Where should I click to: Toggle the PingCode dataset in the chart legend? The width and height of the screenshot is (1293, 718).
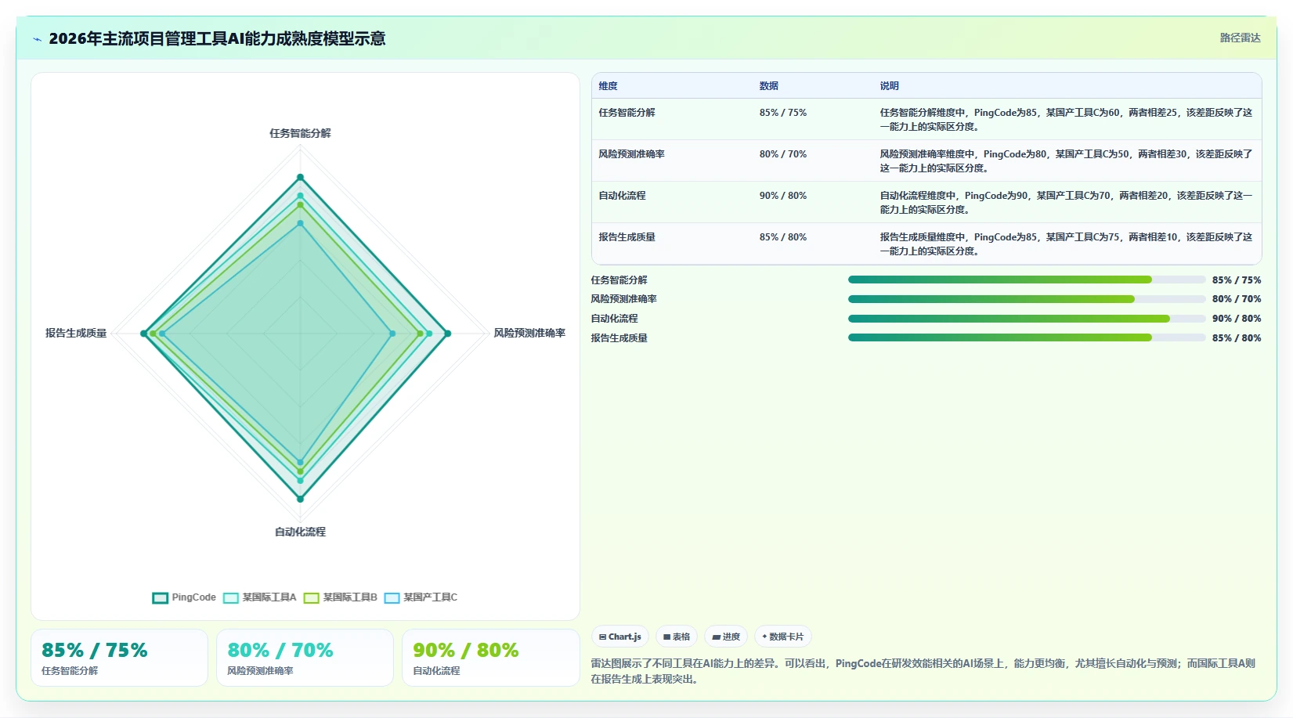tap(184, 597)
